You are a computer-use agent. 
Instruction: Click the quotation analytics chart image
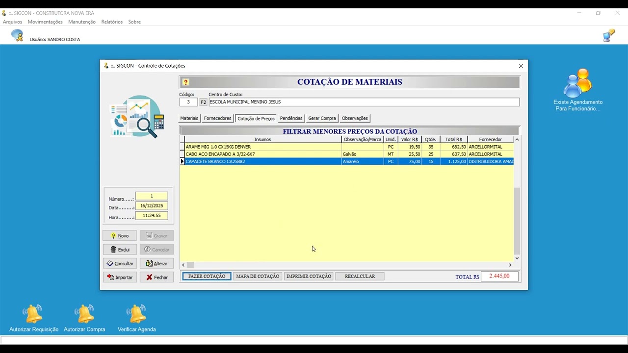137,117
